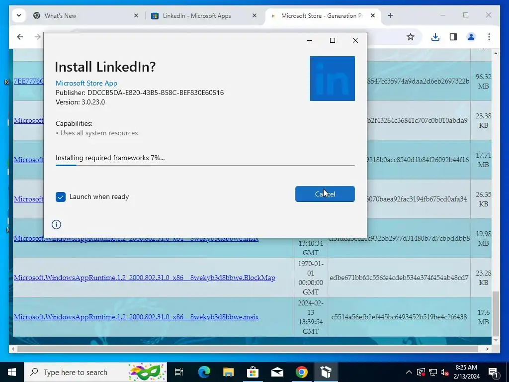Minimize the installer dialog
This screenshot has width=509, height=382.
[x=310, y=40]
